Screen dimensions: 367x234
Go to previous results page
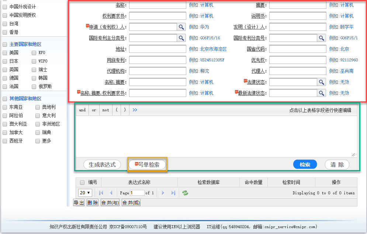point(111,193)
